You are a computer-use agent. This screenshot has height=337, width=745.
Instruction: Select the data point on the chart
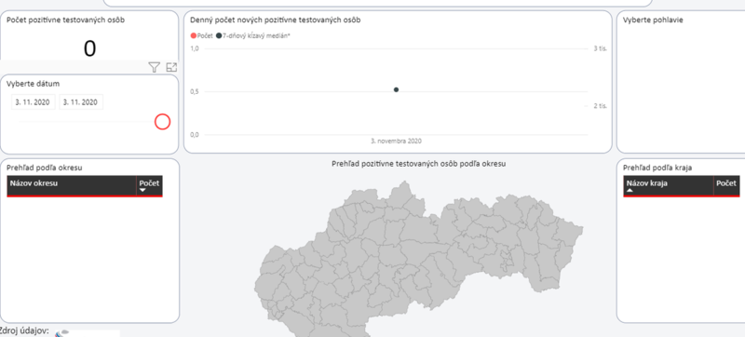(x=397, y=89)
